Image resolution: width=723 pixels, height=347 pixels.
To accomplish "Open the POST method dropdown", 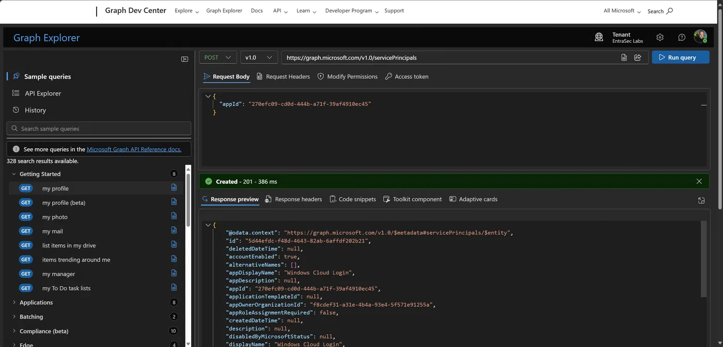I will pyautogui.click(x=217, y=57).
